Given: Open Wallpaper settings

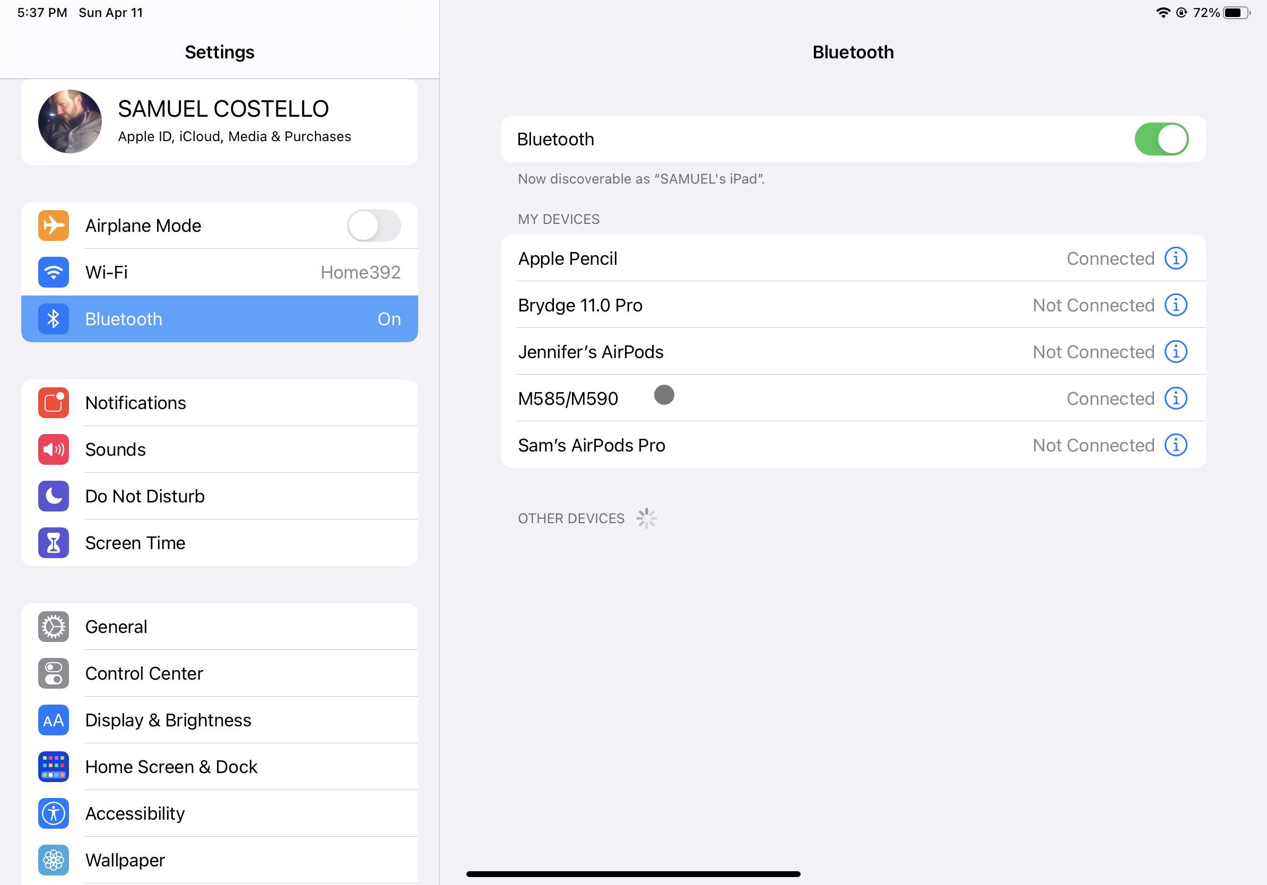Looking at the screenshot, I should [x=220, y=860].
